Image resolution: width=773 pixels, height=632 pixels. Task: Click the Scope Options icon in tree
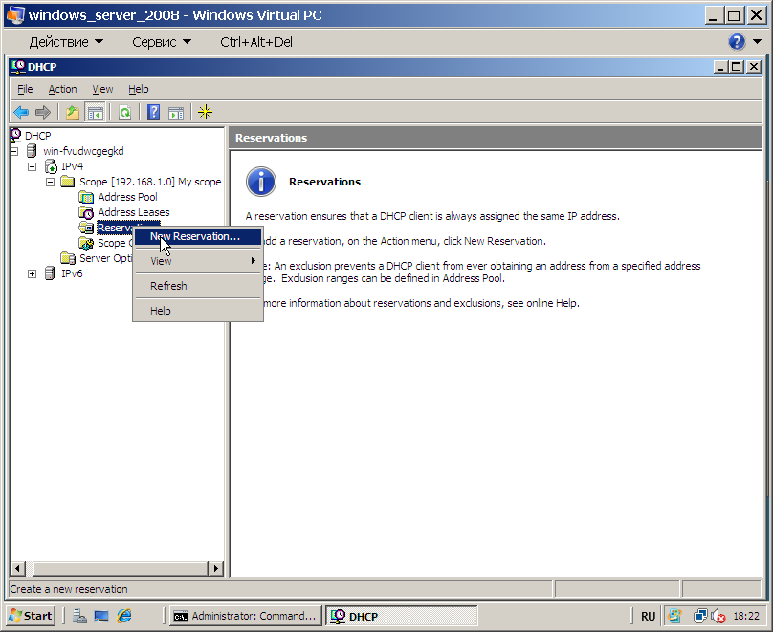(x=86, y=243)
